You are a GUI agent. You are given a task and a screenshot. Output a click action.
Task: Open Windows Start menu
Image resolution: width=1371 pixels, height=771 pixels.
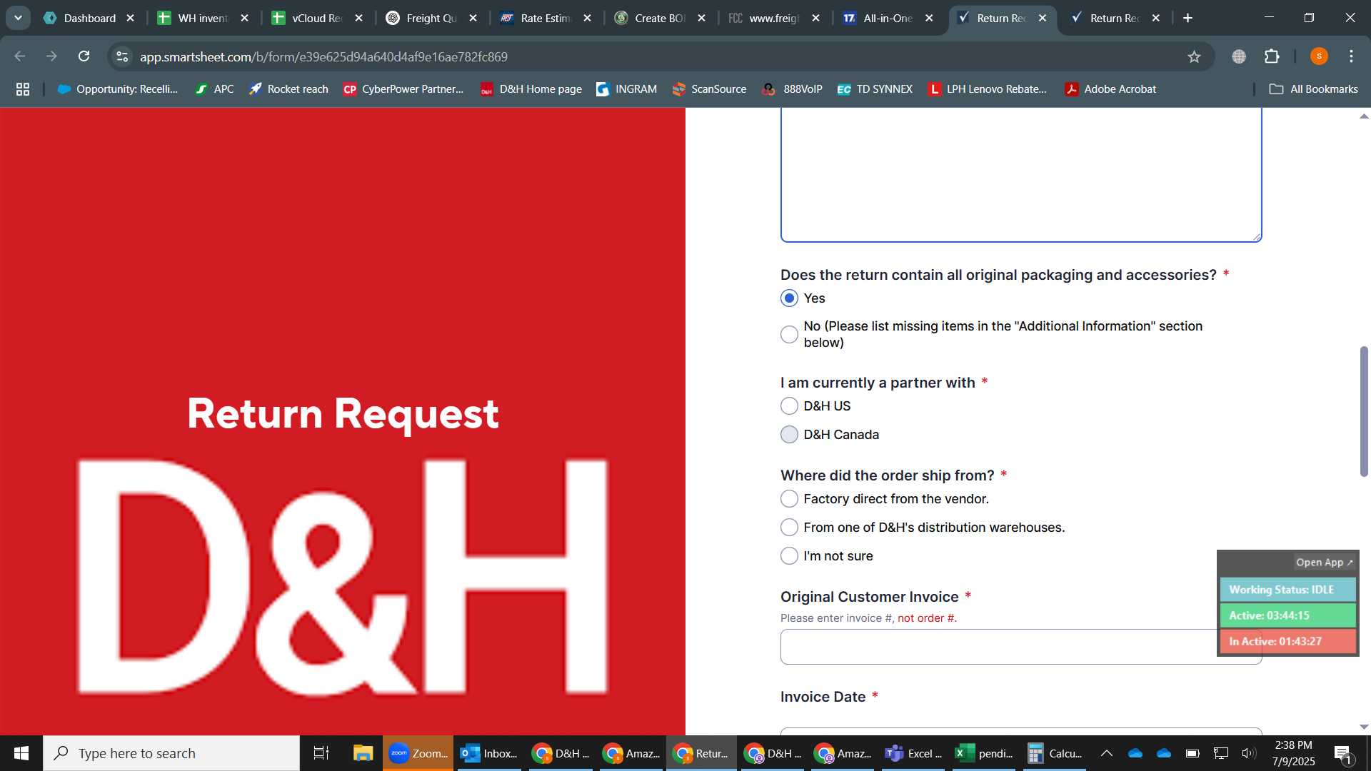point(21,753)
